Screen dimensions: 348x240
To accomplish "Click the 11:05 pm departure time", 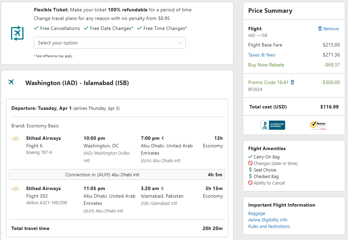I will tap(94, 189).
